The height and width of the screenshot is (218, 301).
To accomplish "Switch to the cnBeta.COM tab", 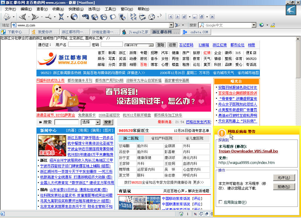I will [196, 32].
